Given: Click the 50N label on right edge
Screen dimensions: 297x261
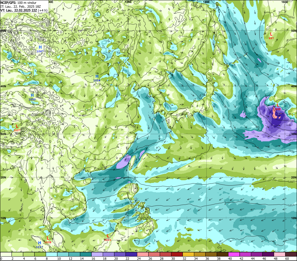Looking at the screenshot, I should point(294,31).
